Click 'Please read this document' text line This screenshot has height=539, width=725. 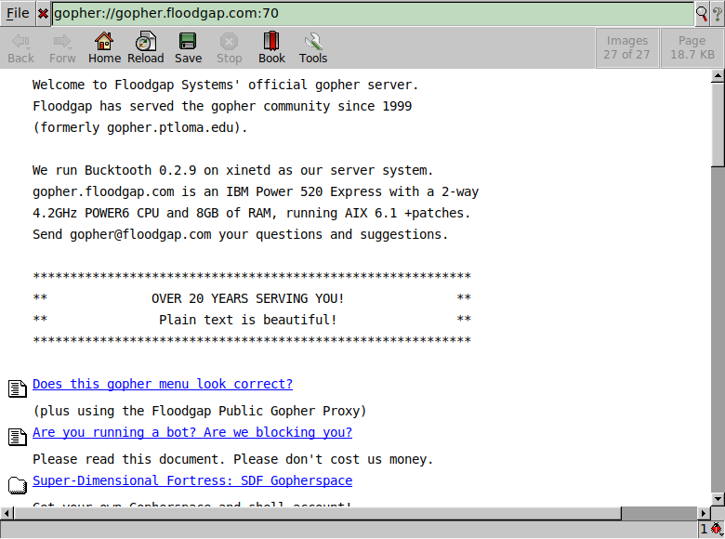point(233,459)
